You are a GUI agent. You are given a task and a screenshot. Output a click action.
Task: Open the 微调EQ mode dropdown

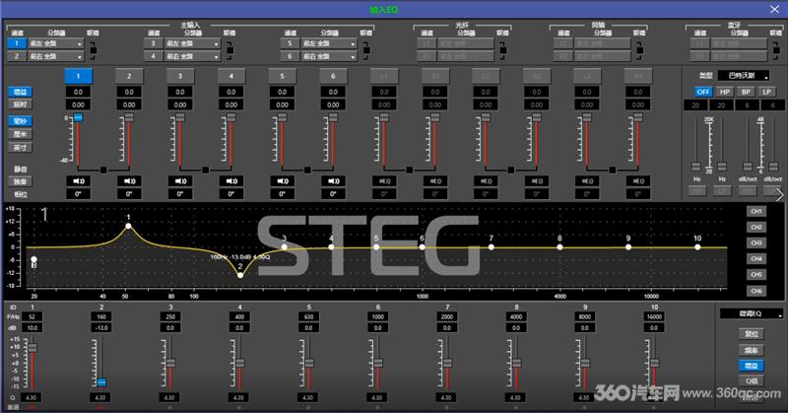pos(752,313)
